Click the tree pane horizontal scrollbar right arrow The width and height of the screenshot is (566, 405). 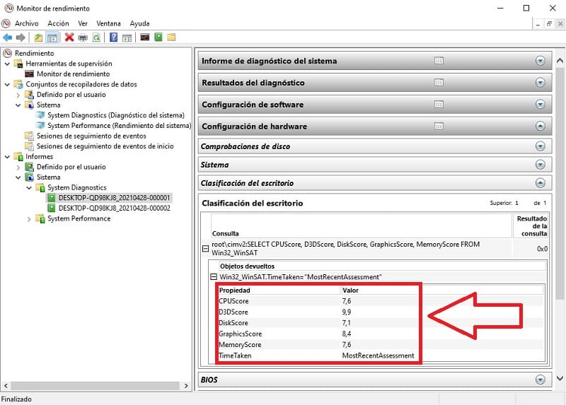click(186, 385)
